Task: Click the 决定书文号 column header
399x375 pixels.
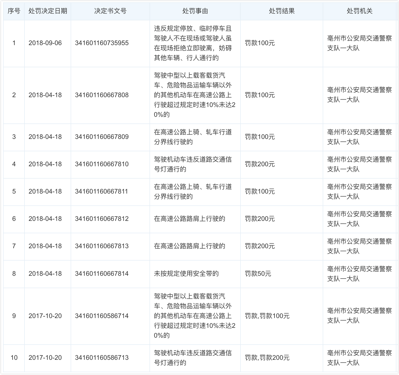Action: [x=110, y=11]
